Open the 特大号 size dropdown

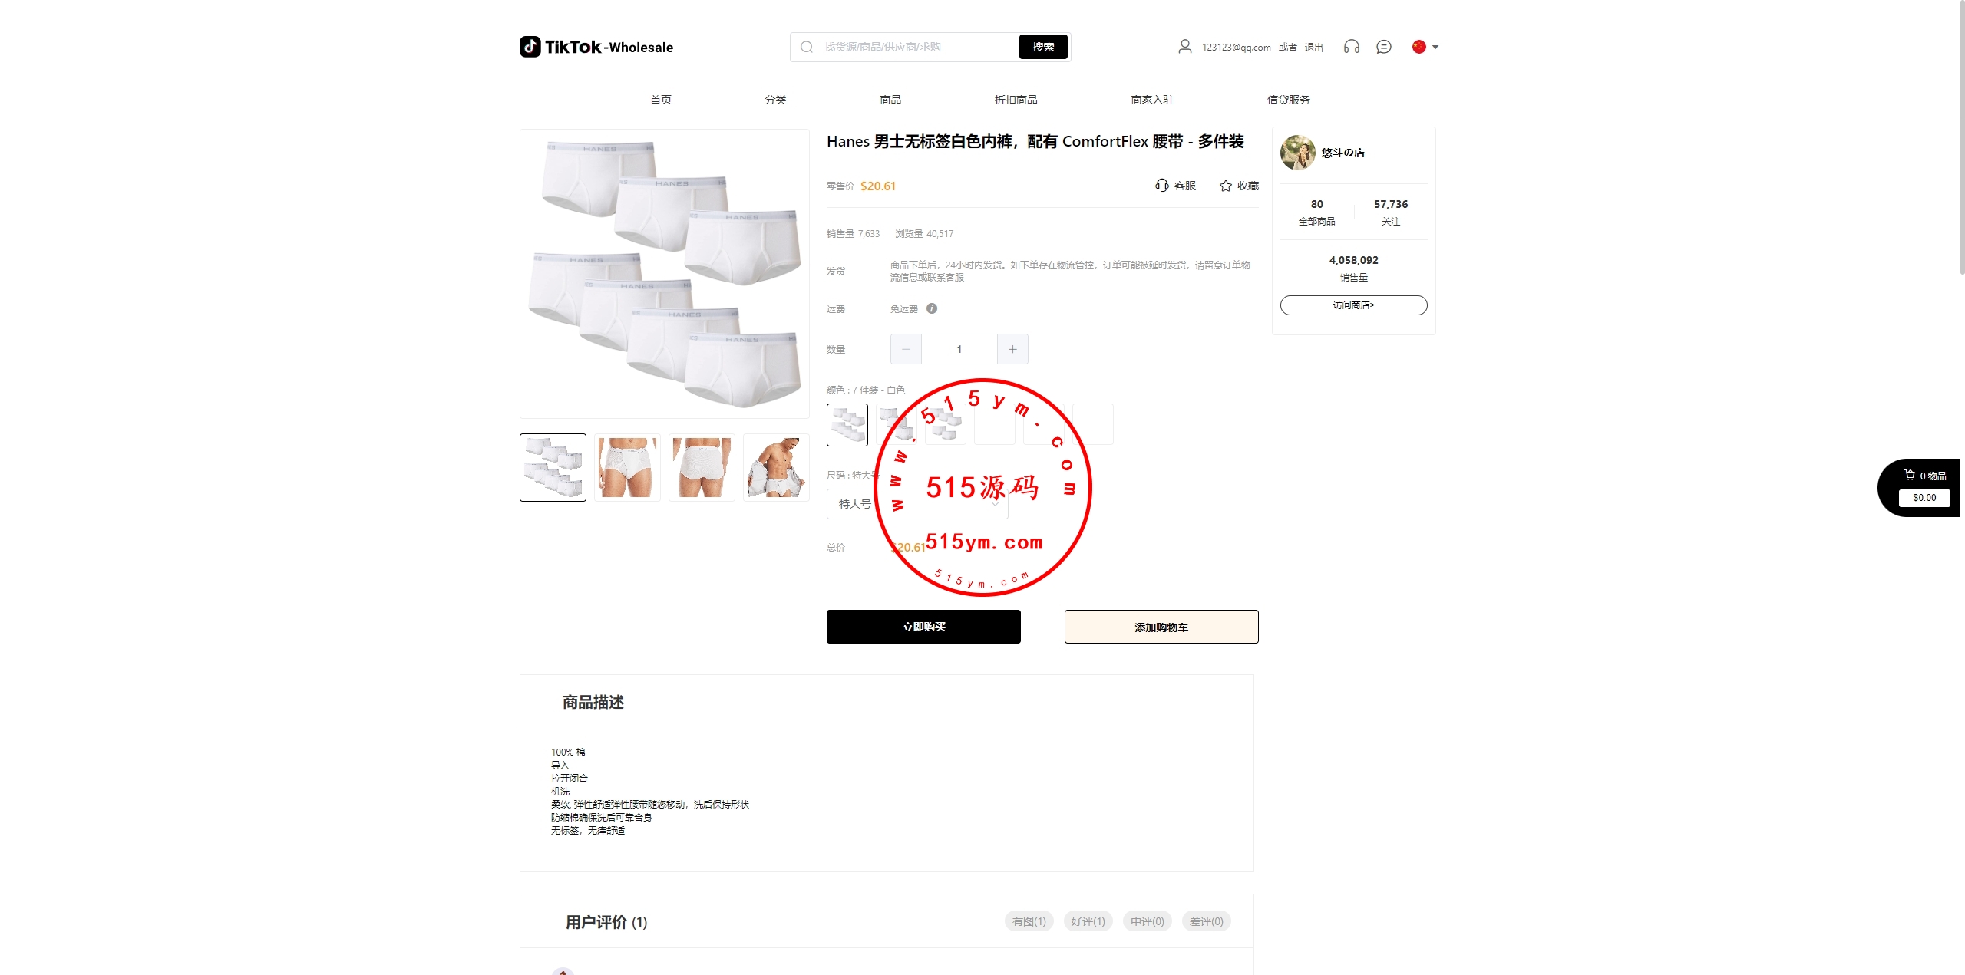coord(917,504)
